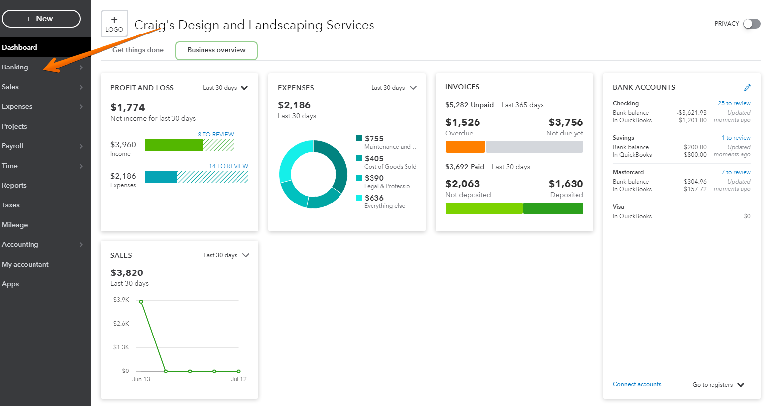Click the pencil edit icon in Bank Accounts
The width and height of the screenshot is (780, 406).
[x=747, y=88]
